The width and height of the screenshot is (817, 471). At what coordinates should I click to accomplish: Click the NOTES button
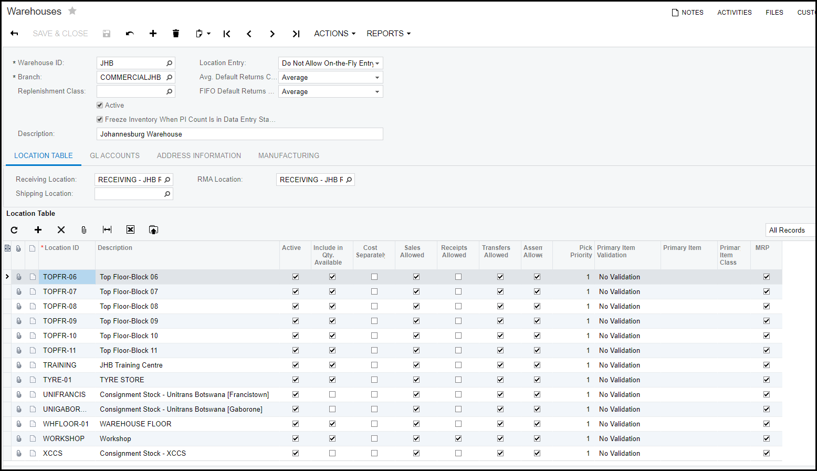[x=687, y=13]
